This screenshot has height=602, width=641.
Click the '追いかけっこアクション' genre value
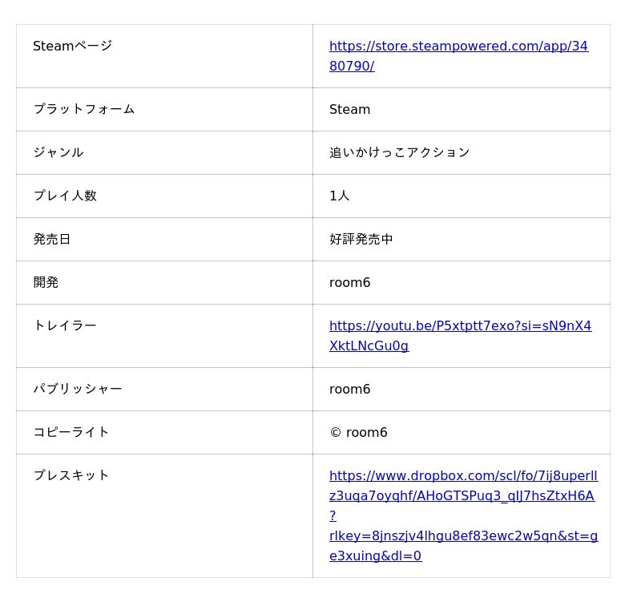coord(399,152)
